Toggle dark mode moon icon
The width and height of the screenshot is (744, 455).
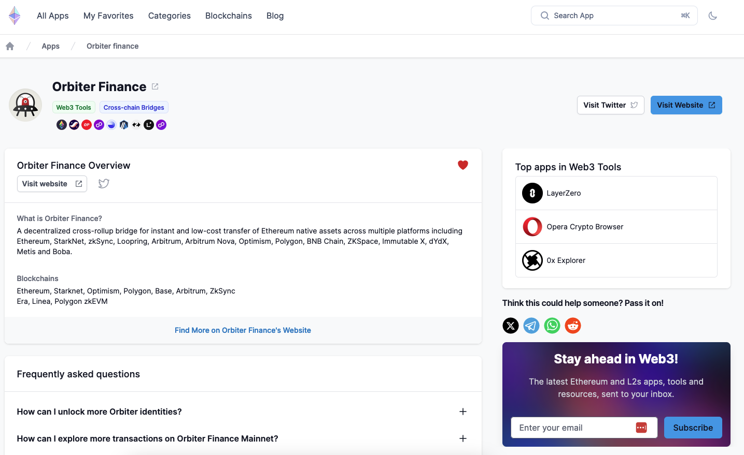coord(713,16)
